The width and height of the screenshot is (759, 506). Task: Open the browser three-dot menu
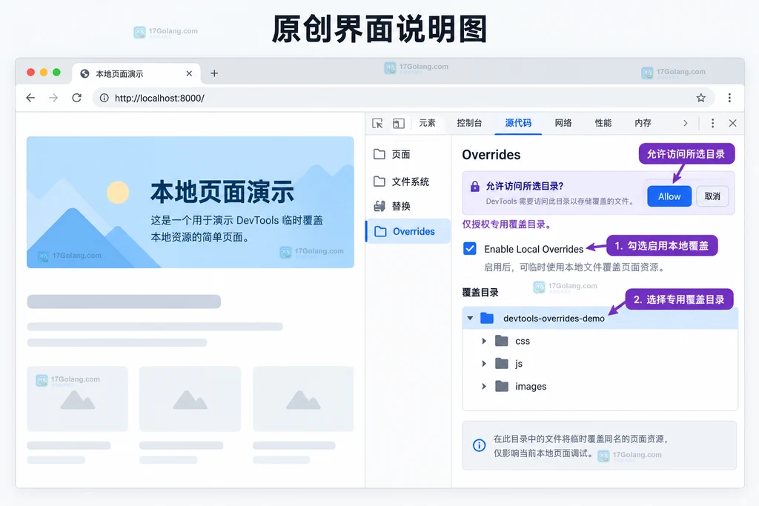[x=729, y=98]
